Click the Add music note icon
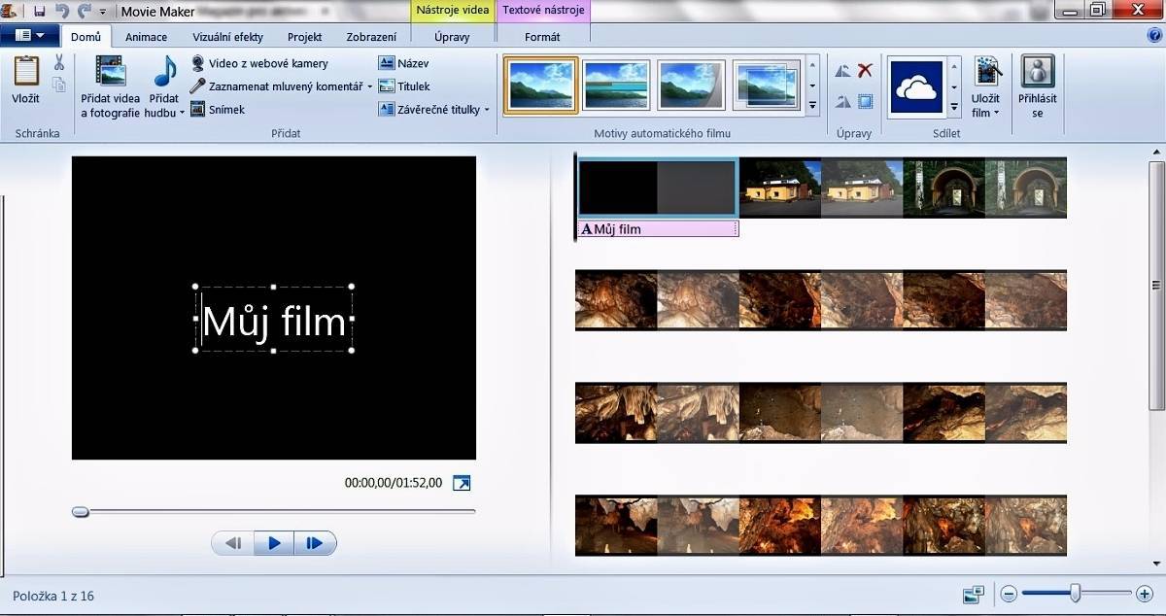This screenshot has width=1166, height=616. 165,72
